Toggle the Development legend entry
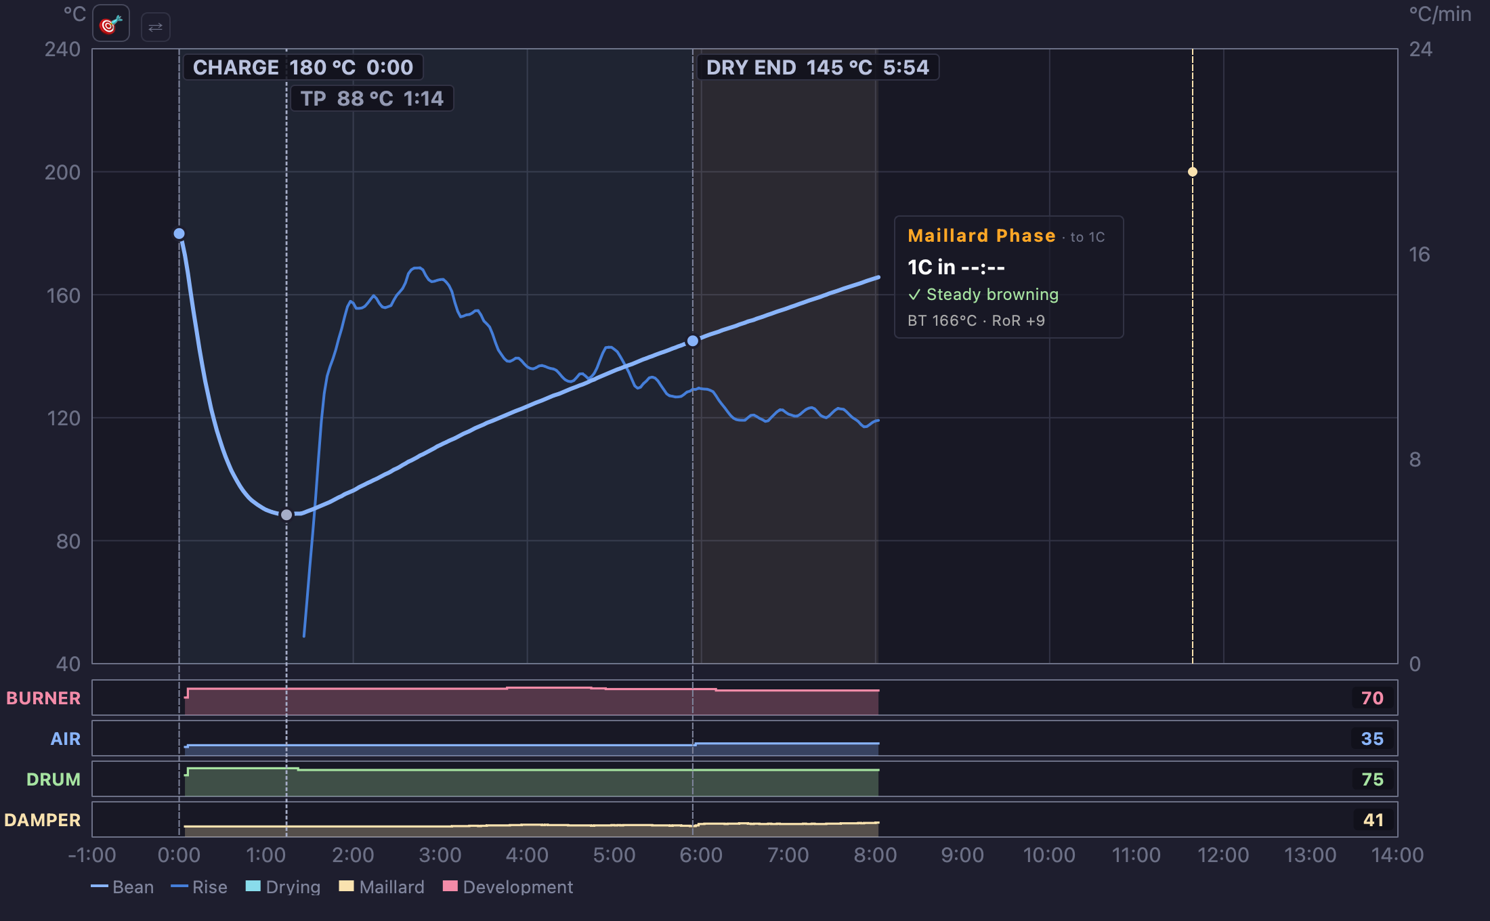Viewport: 1490px width, 921px height. pyautogui.click(x=507, y=887)
